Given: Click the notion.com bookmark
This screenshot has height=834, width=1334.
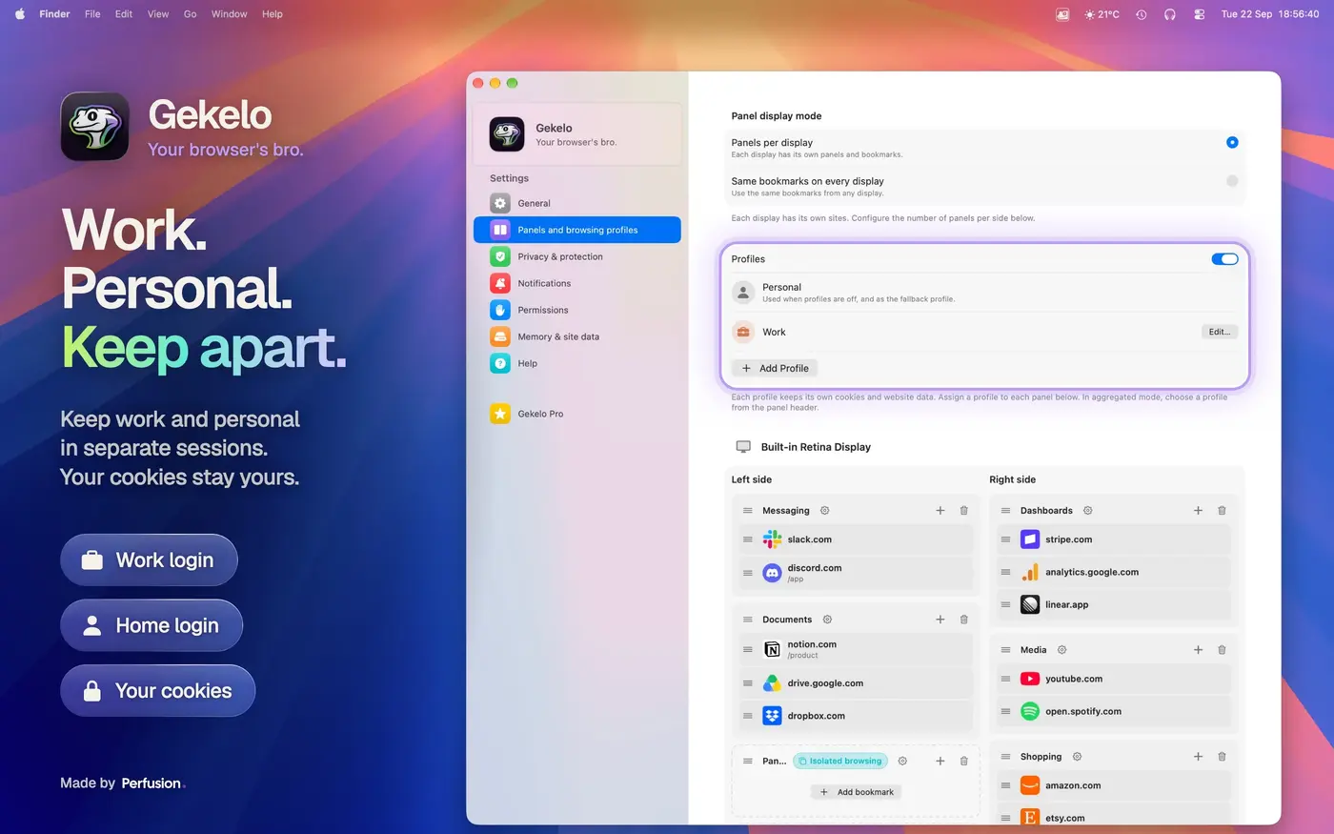Looking at the screenshot, I should [x=855, y=649].
